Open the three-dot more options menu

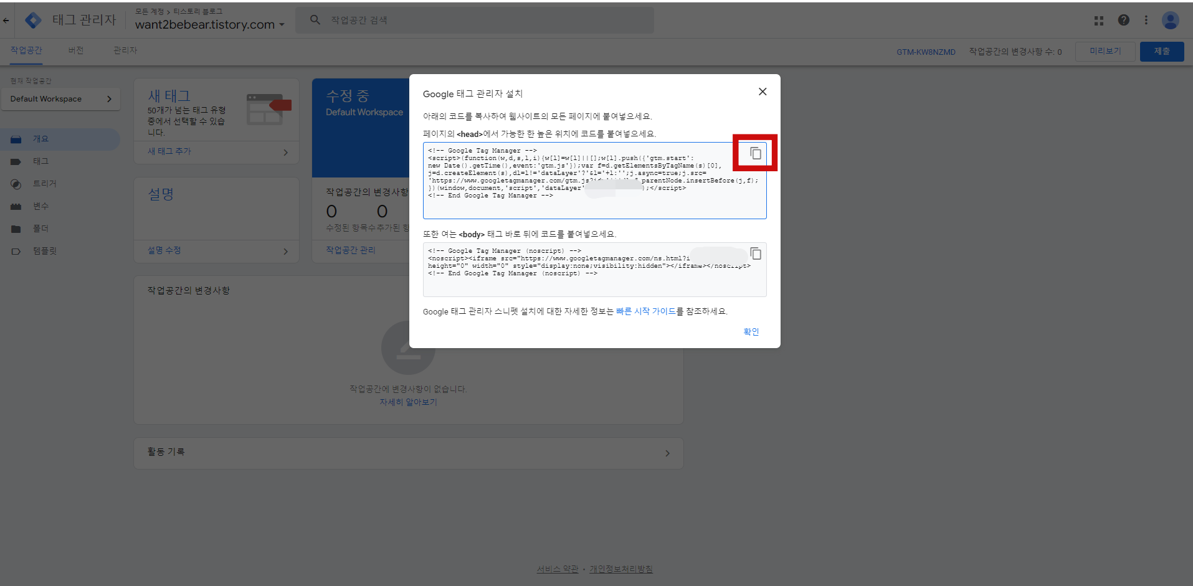click(1146, 20)
